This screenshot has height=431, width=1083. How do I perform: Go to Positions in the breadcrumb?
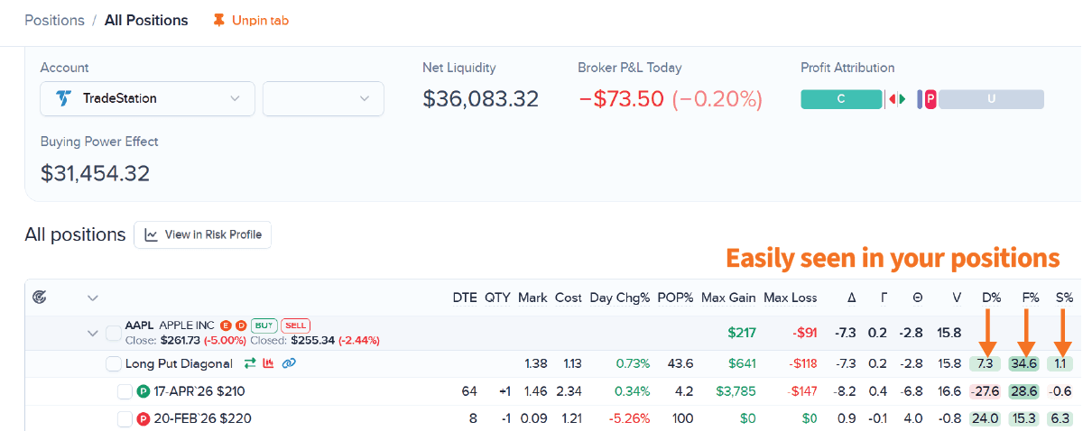point(54,20)
